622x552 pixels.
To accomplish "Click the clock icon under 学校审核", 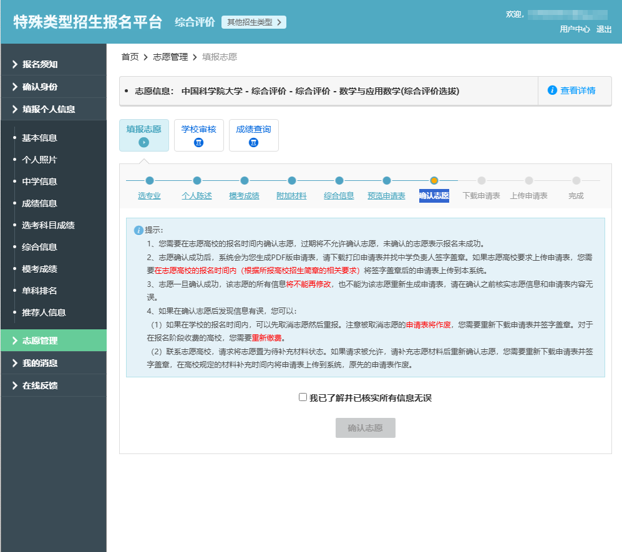I will [198, 143].
